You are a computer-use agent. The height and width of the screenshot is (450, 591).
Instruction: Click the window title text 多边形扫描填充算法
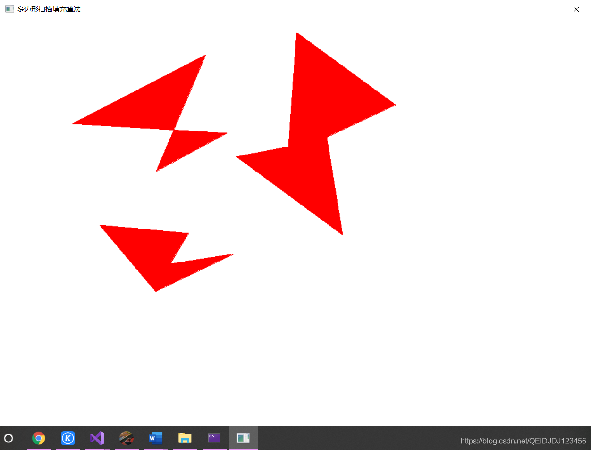pyautogui.click(x=49, y=9)
